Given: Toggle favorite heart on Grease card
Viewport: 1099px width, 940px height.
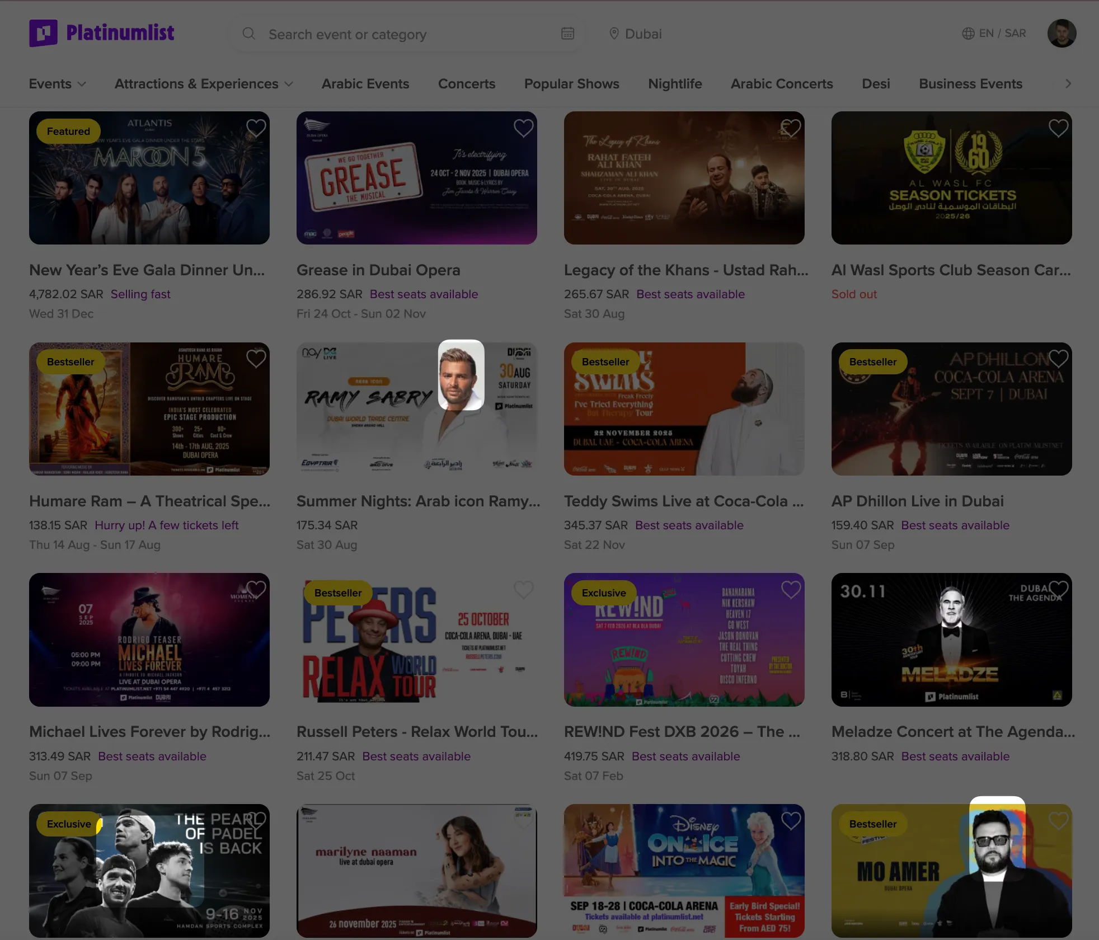Looking at the screenshot, I should 523,128.
